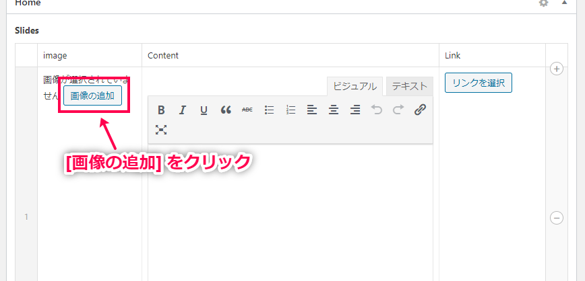Remove slide row with minus icon
The width and height of the screenshot is (585, 281).
(557, 218)
